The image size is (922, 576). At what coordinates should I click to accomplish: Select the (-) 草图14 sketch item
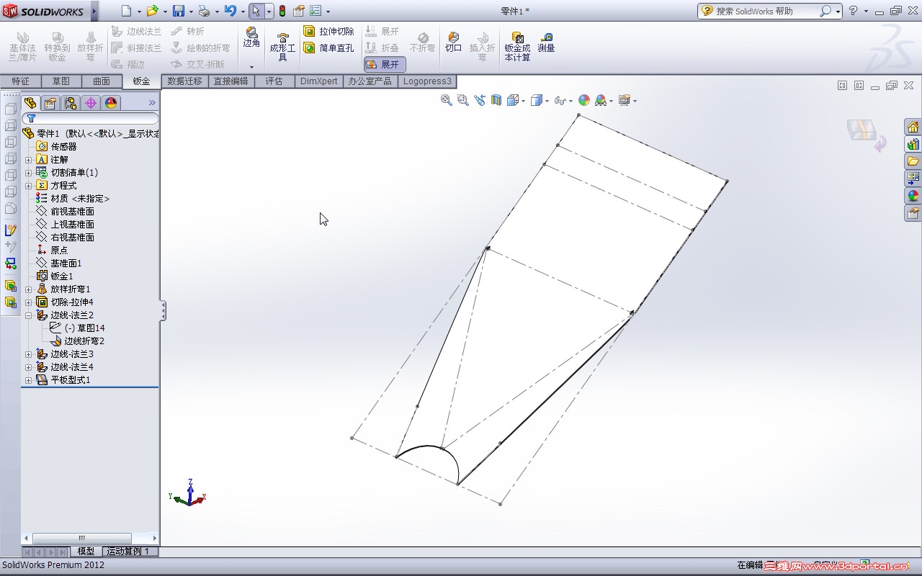tap(84, 328)
